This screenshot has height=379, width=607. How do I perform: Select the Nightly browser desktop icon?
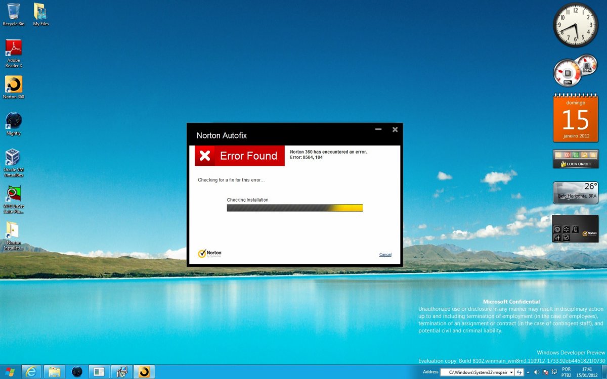pyautogui.click(x=14, y=124)
